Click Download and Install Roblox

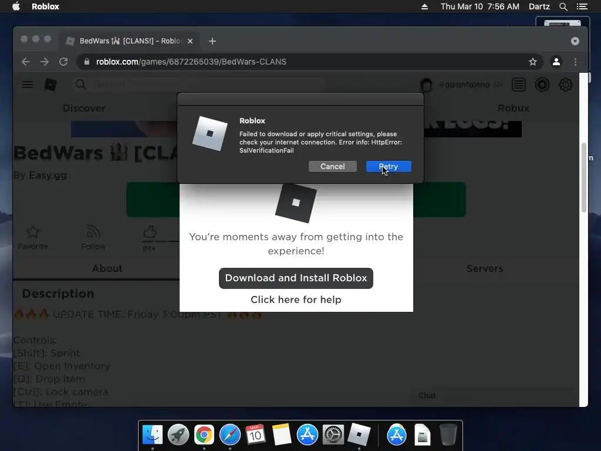296,278
